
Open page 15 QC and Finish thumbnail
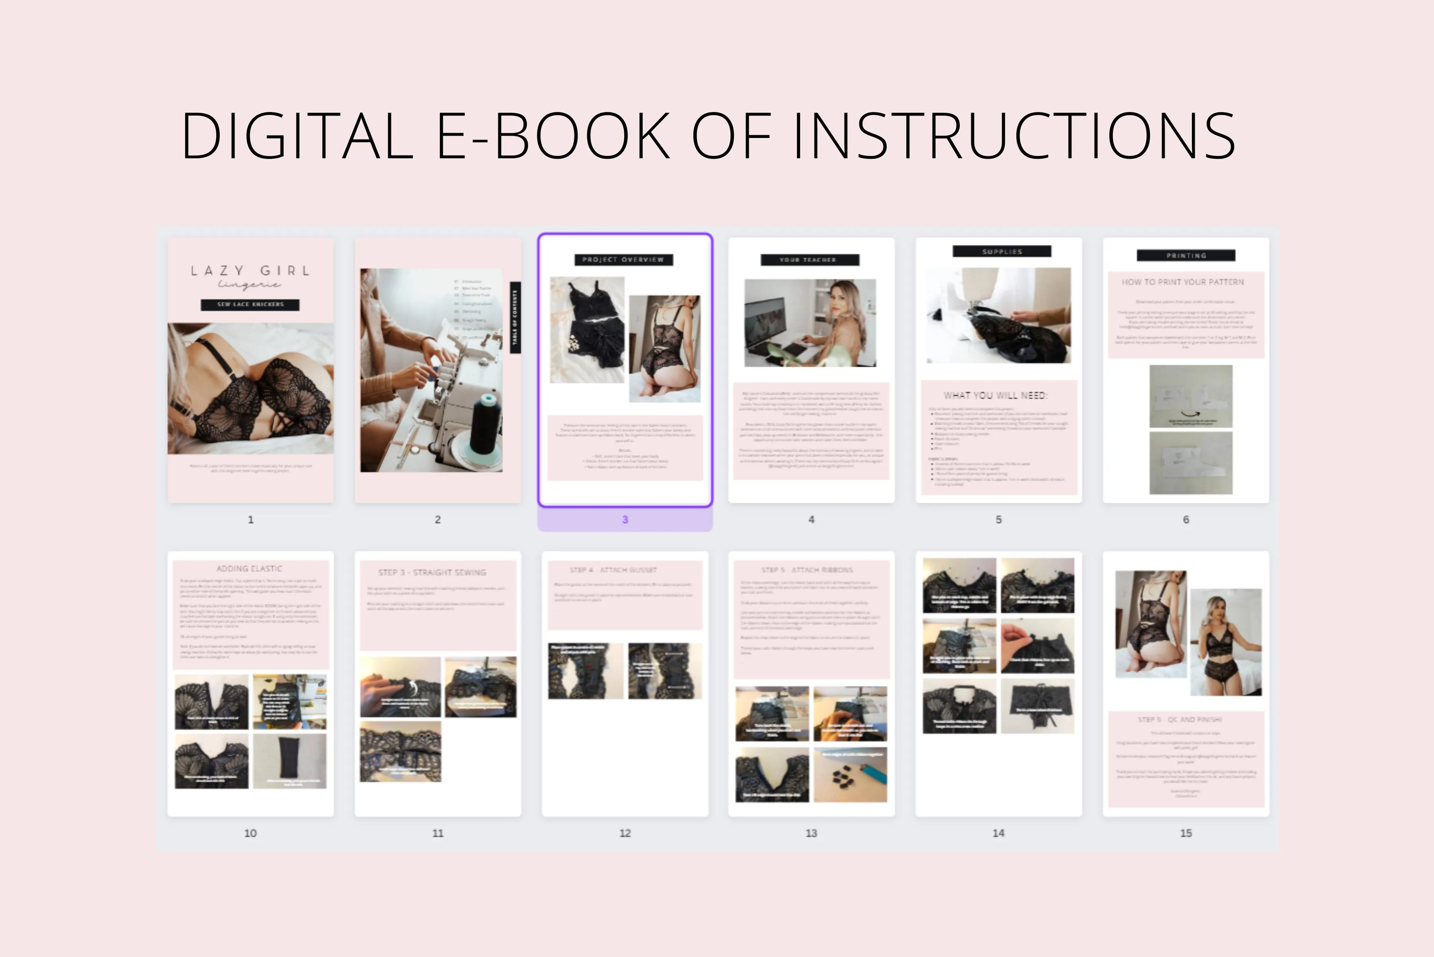coord(1186,683)
